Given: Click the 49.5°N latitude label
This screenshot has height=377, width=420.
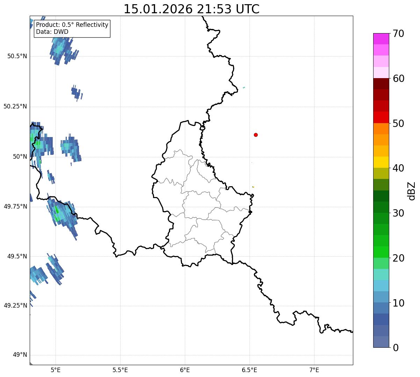Looking at the screenshot, I should [x=17, y=256].
